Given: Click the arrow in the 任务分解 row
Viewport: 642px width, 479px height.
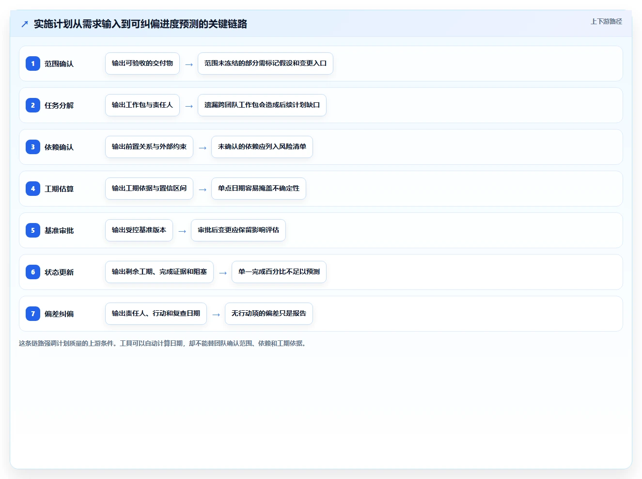Looking at the screenshot, I should point(189,106).
